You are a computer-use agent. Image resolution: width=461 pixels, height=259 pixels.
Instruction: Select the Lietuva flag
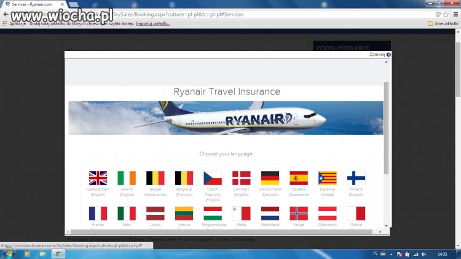tap(184, 214)
